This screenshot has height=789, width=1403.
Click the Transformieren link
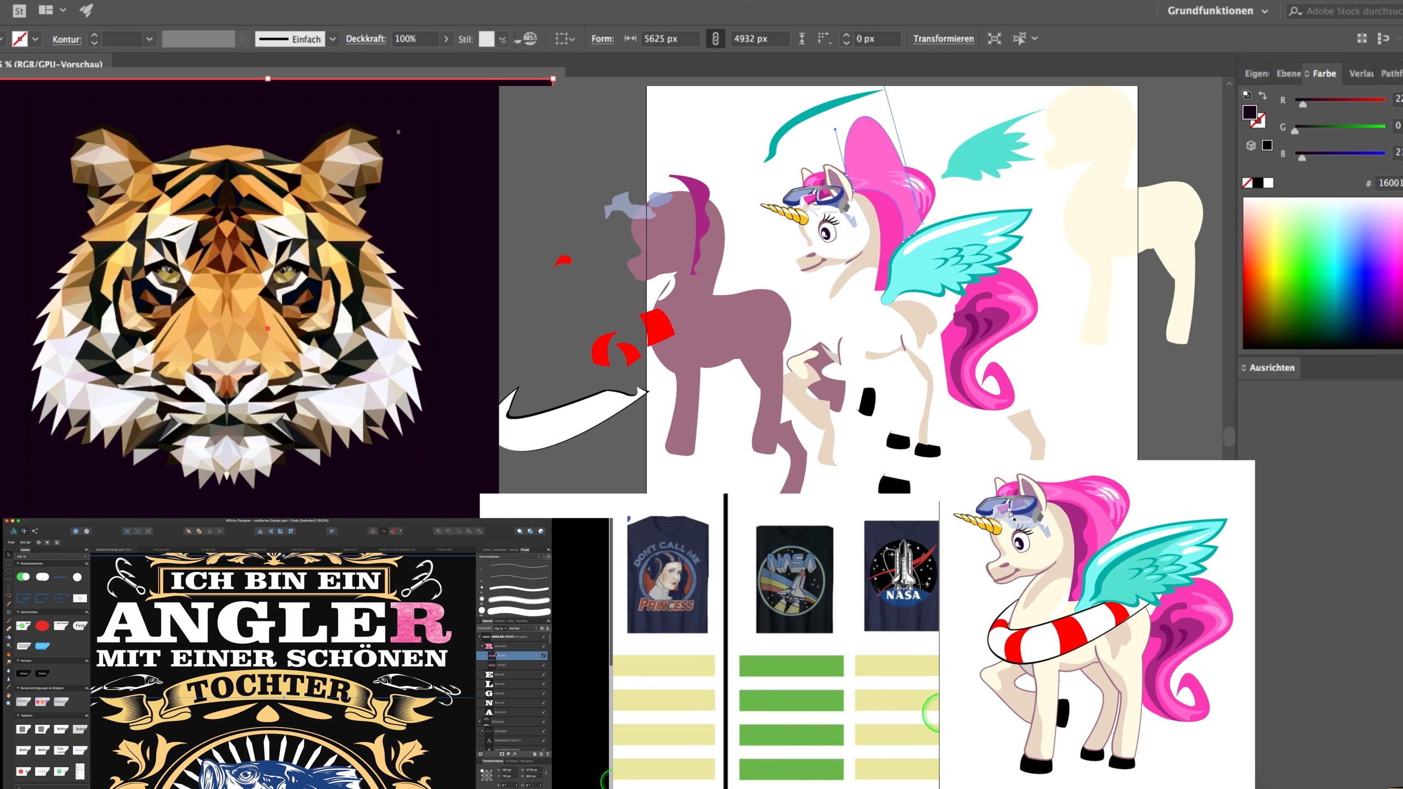pyautogui.click(x=943, y=39)
